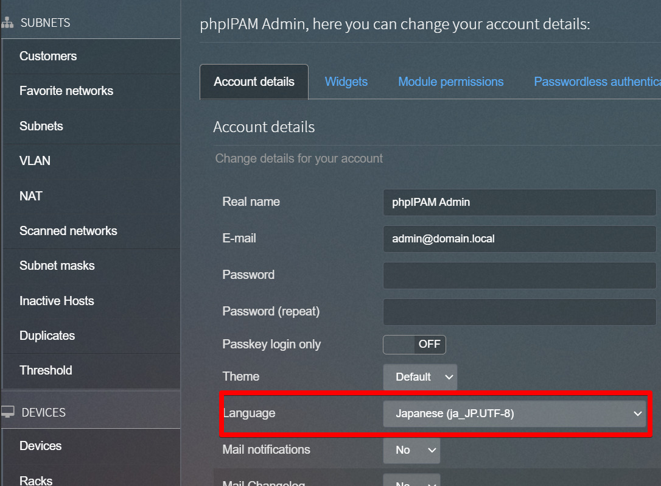Image resolution: width=661 pixels, height=486 pixels.
Task: Toggle the Passkey login only switch
Action: pyautogui.click(x=414, y=344)
